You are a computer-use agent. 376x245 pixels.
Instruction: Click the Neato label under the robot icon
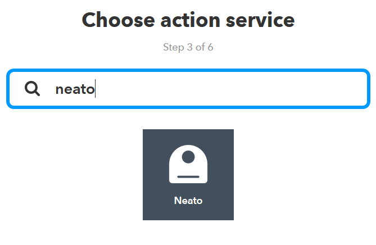point(188,201)
